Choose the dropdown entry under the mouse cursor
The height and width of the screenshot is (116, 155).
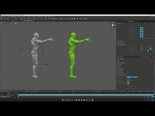(x=128, y=82)
